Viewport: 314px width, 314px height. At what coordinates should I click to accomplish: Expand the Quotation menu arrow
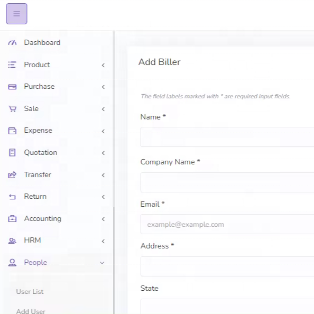click(x=103, y=153)
